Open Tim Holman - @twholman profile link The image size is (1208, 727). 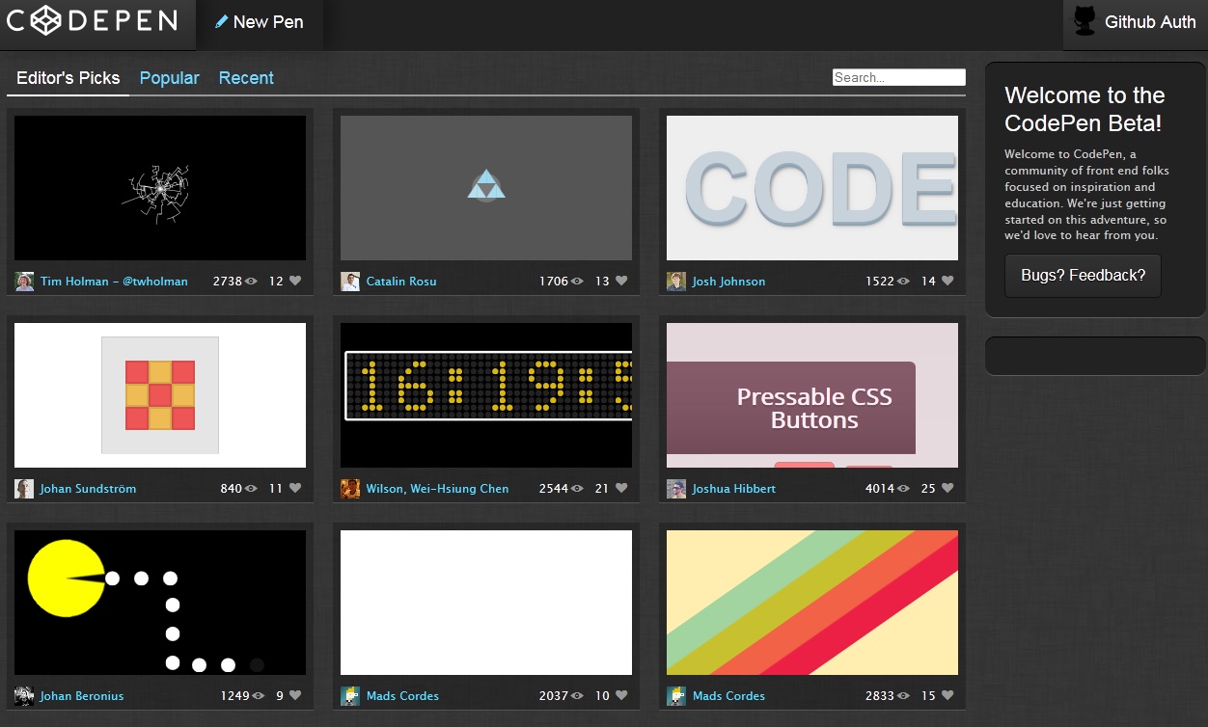[x=114, y=282]
